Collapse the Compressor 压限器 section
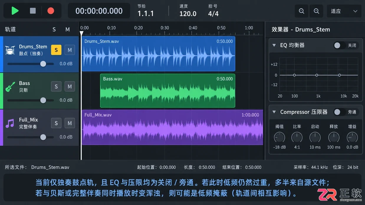 click(274, 112)
